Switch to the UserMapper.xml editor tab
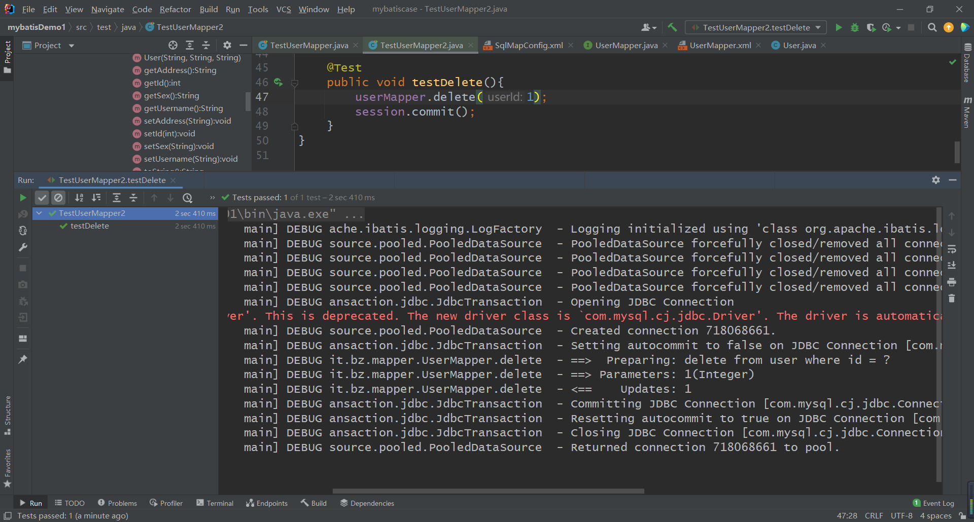The image size is (974, 522). [720, 46]
